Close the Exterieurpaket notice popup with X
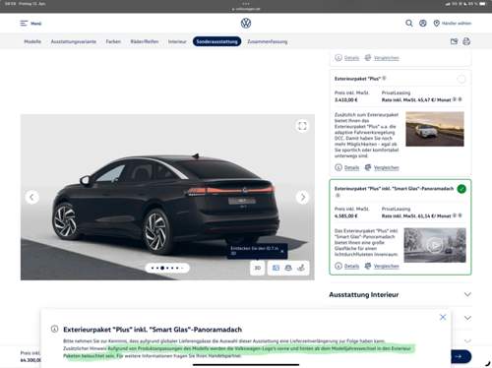The image size is (492, 368). (x=443, y=317)
